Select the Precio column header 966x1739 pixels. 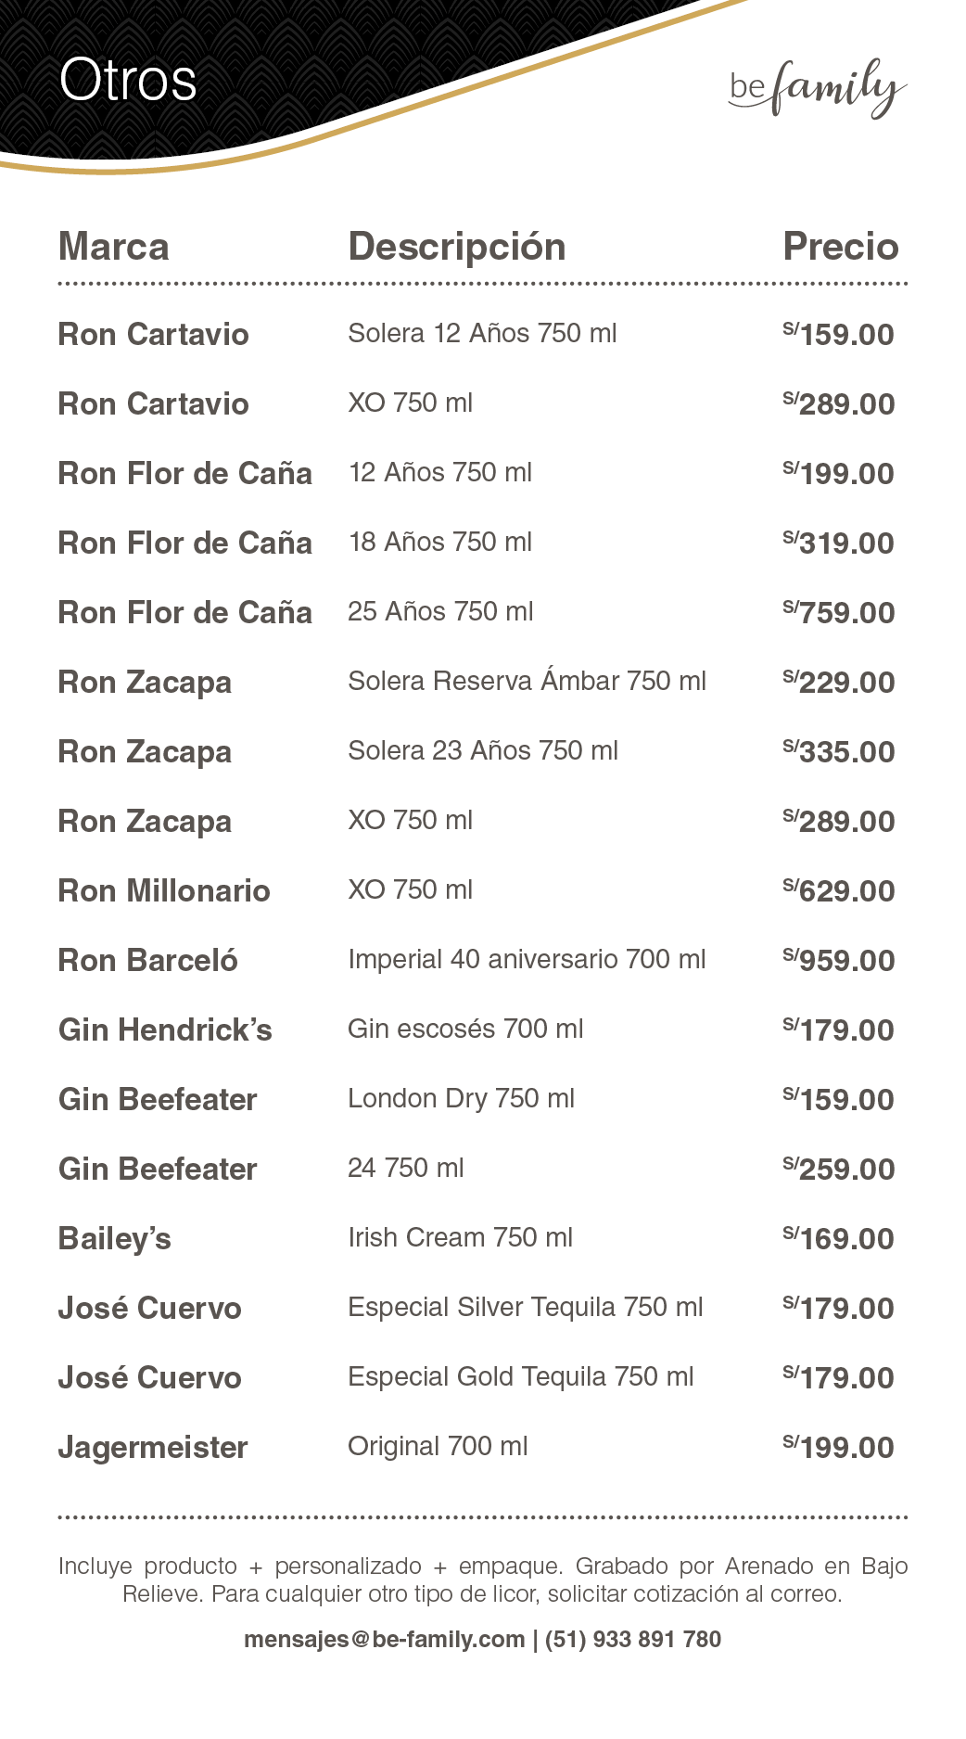pyautogui.click(x=840, y=247)
